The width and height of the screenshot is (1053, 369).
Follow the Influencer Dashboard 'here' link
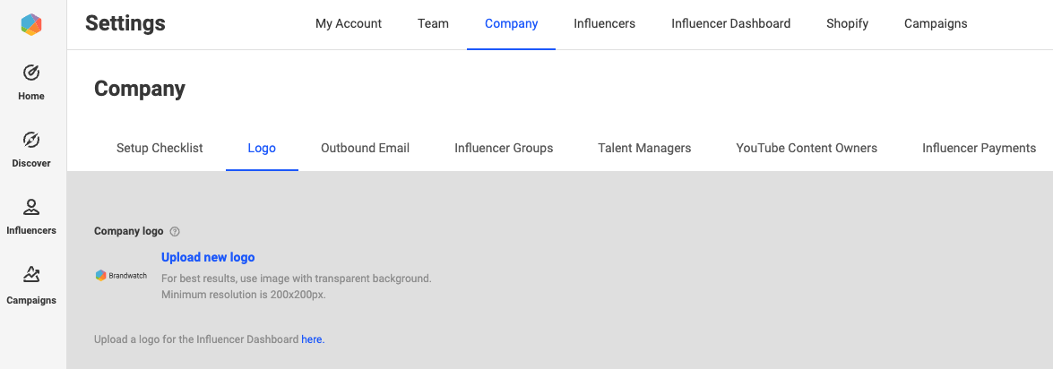point(312,340)
